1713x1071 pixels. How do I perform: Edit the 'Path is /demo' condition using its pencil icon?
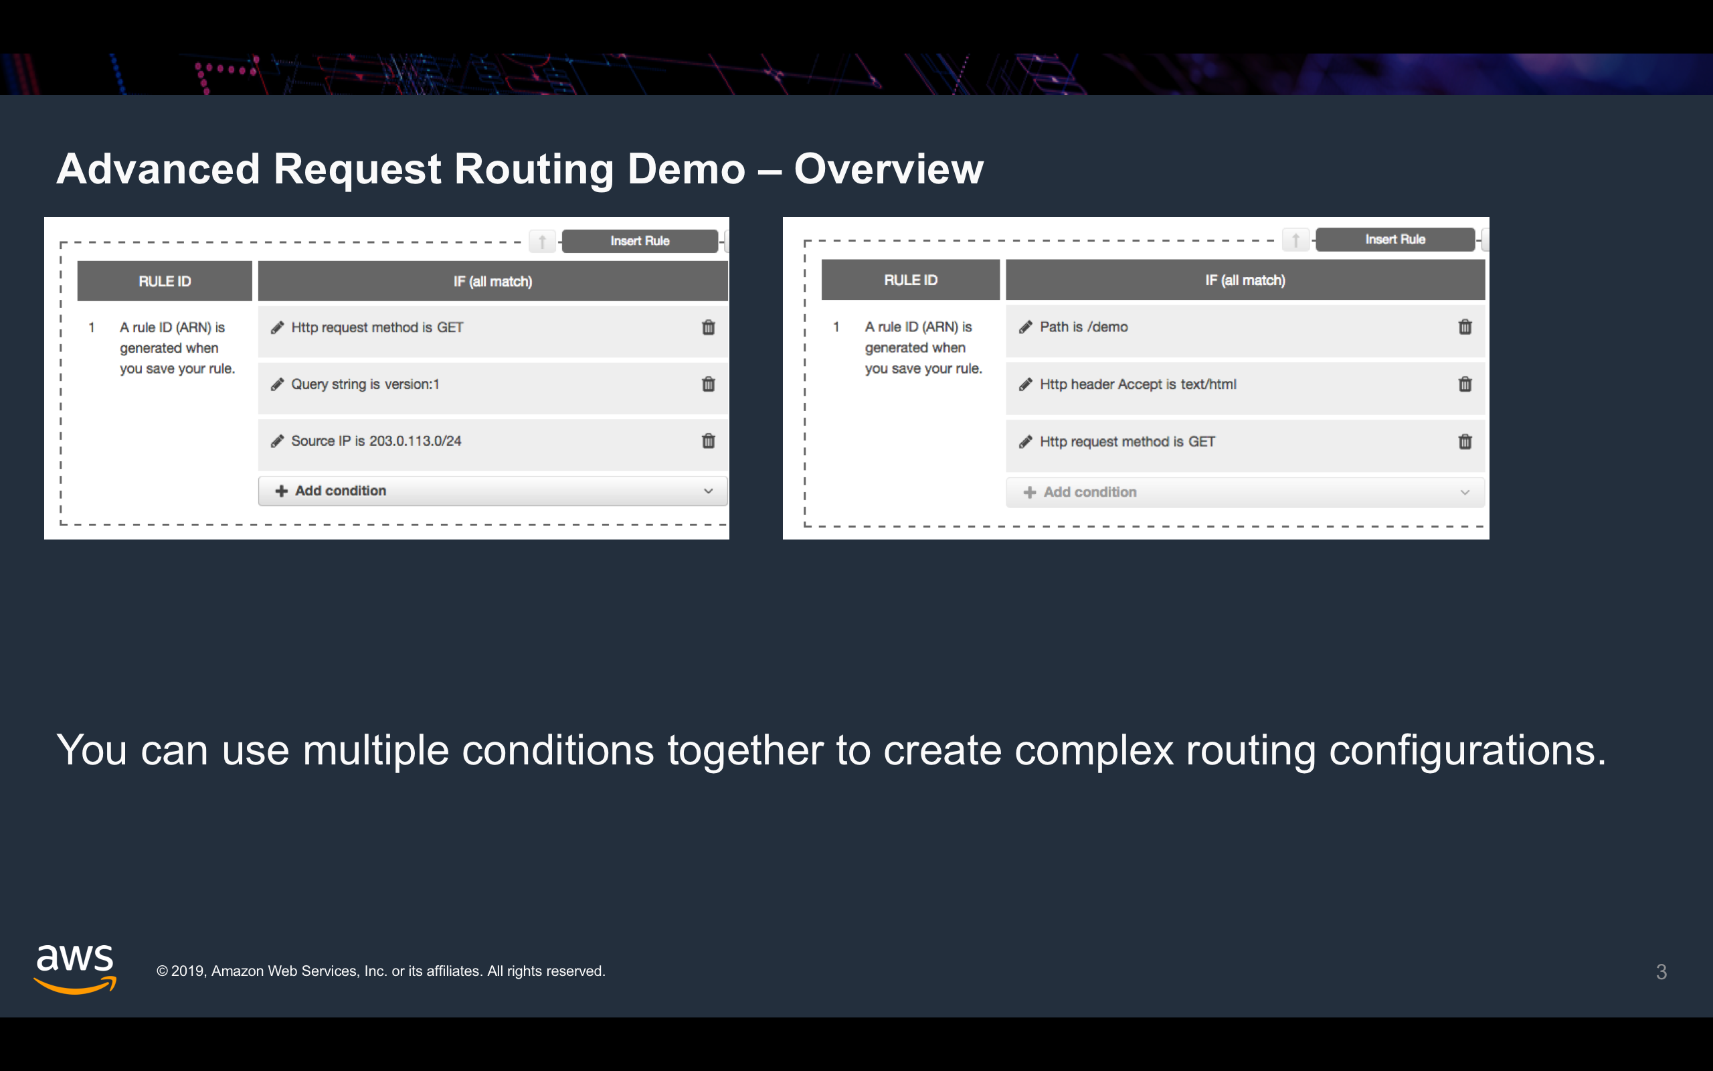pyautogui.click(x=1025, y=327)
